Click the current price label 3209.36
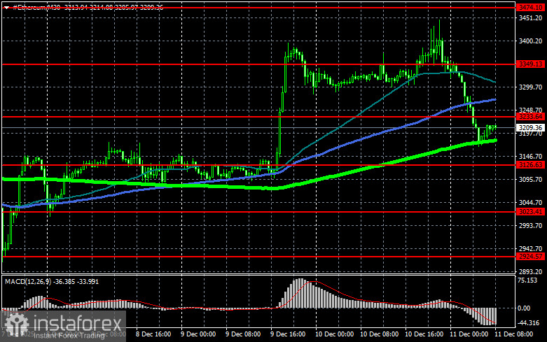The image size is (547, 342). (x=530, y=128)
